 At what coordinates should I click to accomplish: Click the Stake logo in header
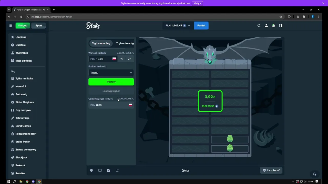tap(93, 26)
